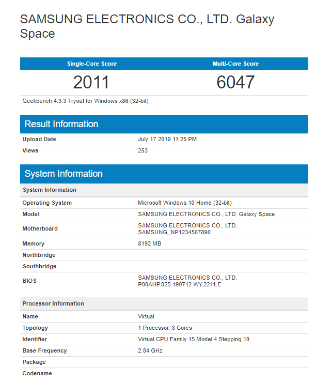Click the Northbridge label
This screenshot has height=382, width=316.
click(x=39, y=255)
